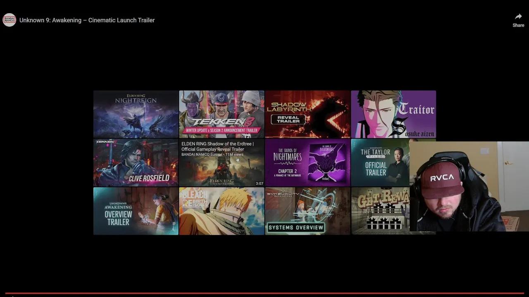Open the Elden Ring Nightreign video thumbnail

pos(136,114)
